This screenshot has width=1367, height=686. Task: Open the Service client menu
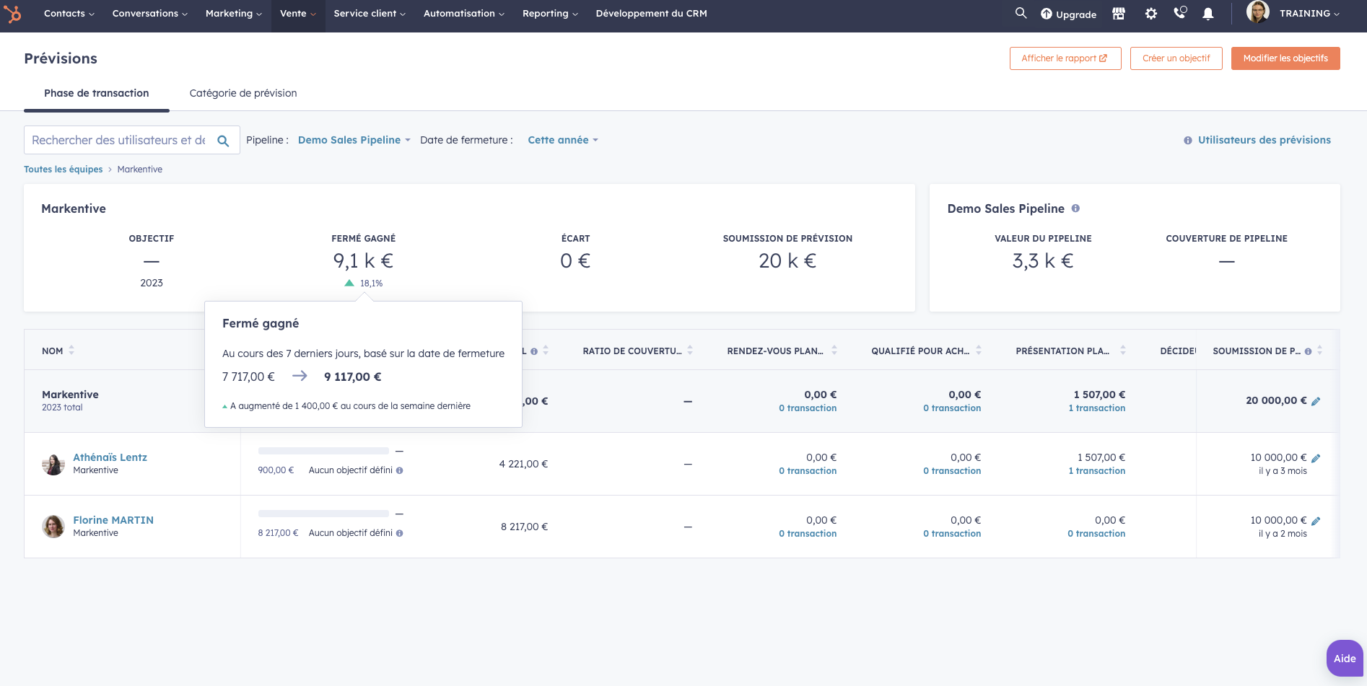pyautogui.click(x=370, y=14)
